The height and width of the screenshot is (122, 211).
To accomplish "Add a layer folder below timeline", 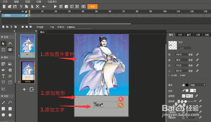I will click(7, 27).
